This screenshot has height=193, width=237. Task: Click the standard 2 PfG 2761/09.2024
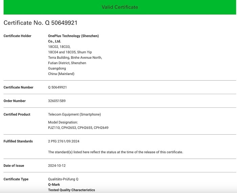click(64, 141)
